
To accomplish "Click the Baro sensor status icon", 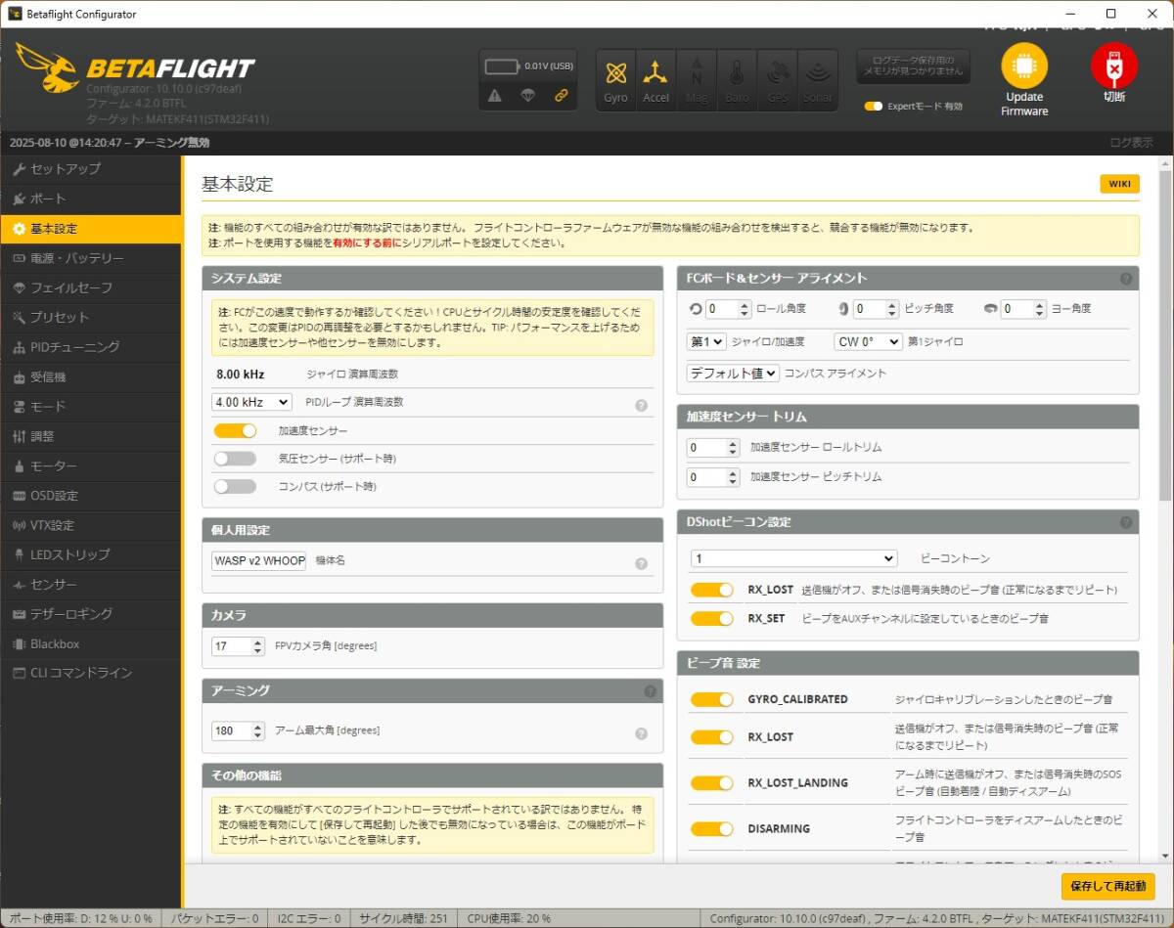I will coord(737,80).
